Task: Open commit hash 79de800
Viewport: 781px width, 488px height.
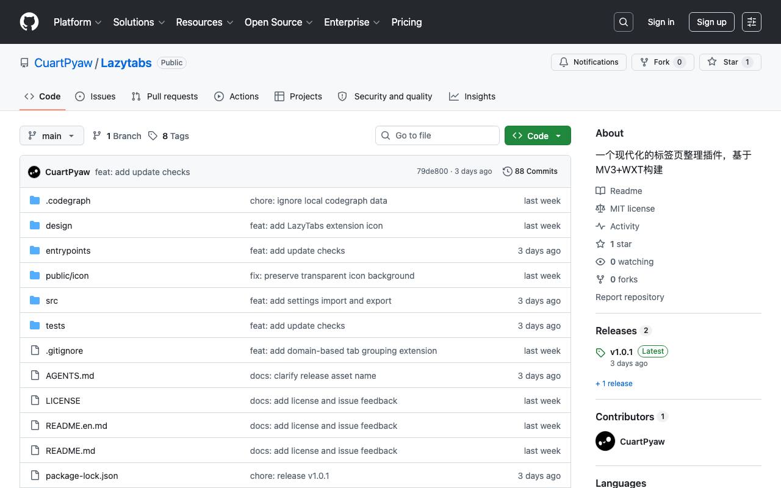Action: coord(432,171)
